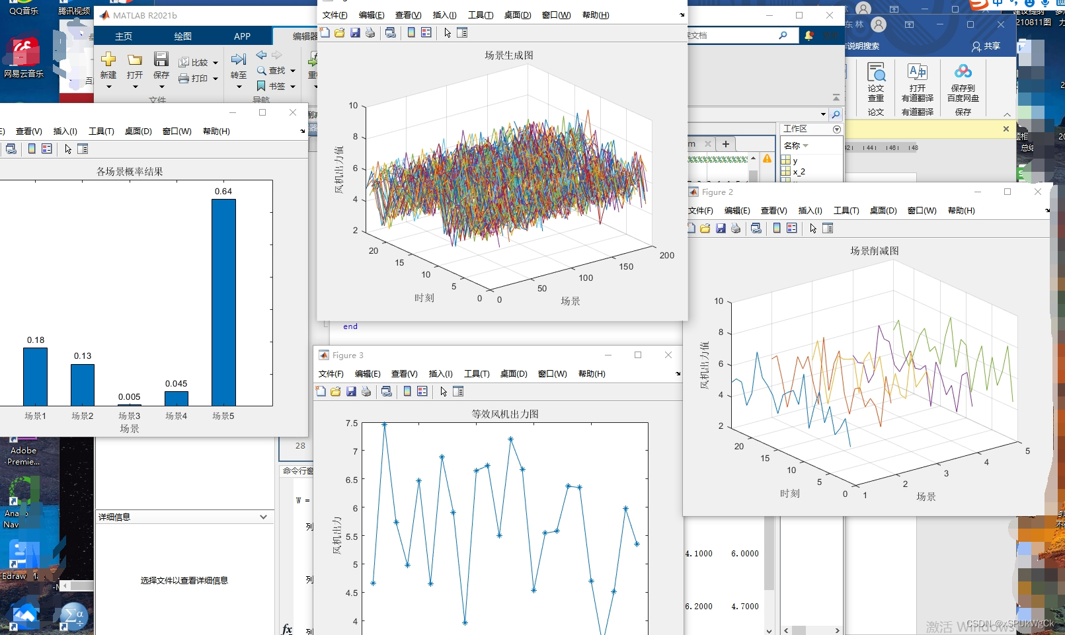Print Figure 2 using the printer icon
The image size is (1065, 635).
point(736,228)
